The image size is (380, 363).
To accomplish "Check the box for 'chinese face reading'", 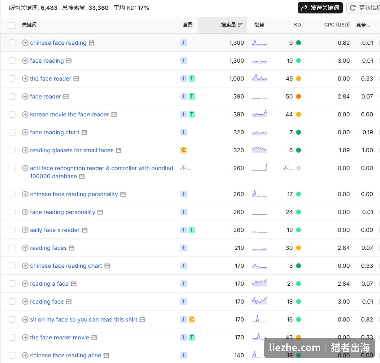I will [x=12, y=43].
